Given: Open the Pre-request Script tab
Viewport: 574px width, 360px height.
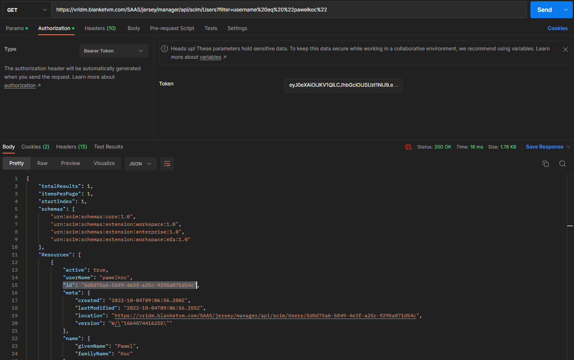Looking at the screenshot, I should (x=172, y=28).
